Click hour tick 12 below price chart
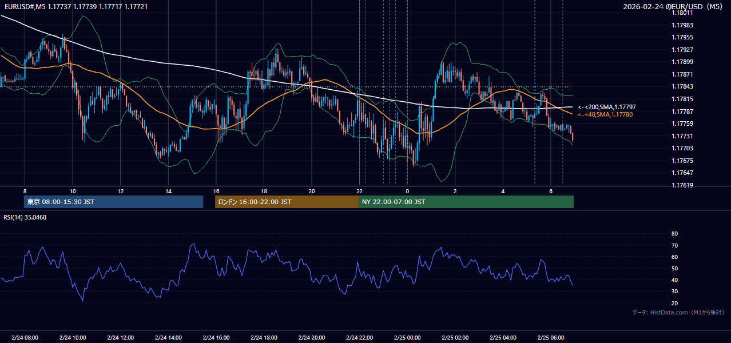The width and height of the screenshot is (731, 343). click(x=121, y=191)
